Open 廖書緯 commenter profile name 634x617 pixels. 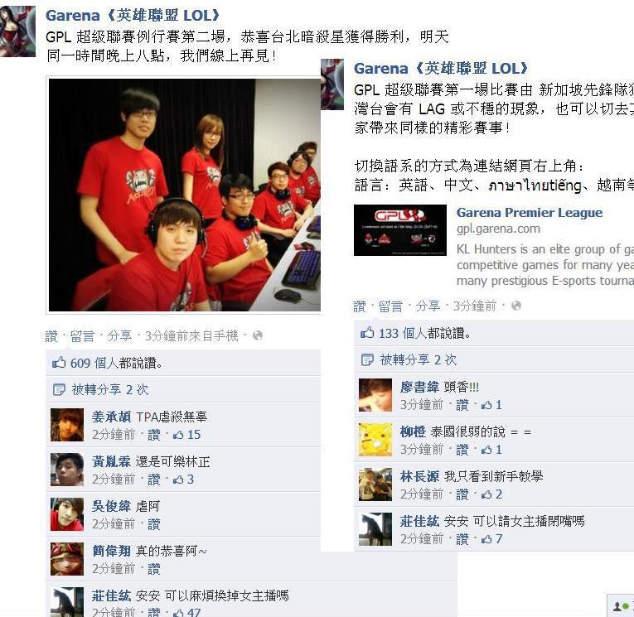419,387
